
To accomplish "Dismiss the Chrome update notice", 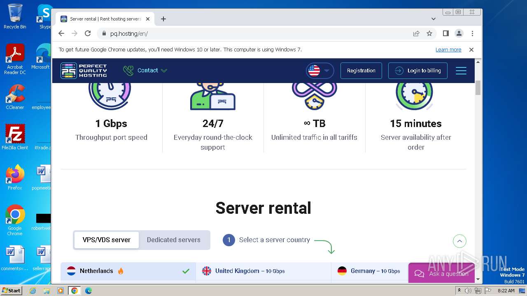I will 471,50.
